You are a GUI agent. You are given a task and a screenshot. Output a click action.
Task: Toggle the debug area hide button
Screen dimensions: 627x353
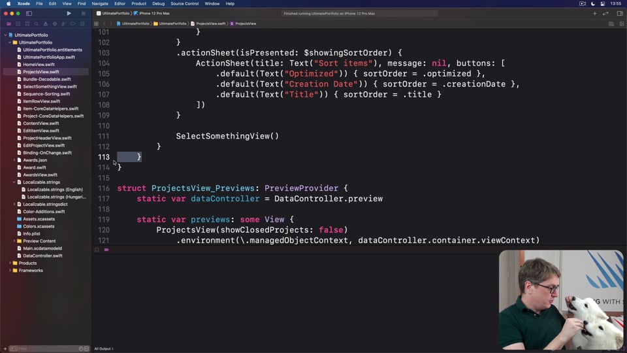pyautogui.click(x=97, y=250)
